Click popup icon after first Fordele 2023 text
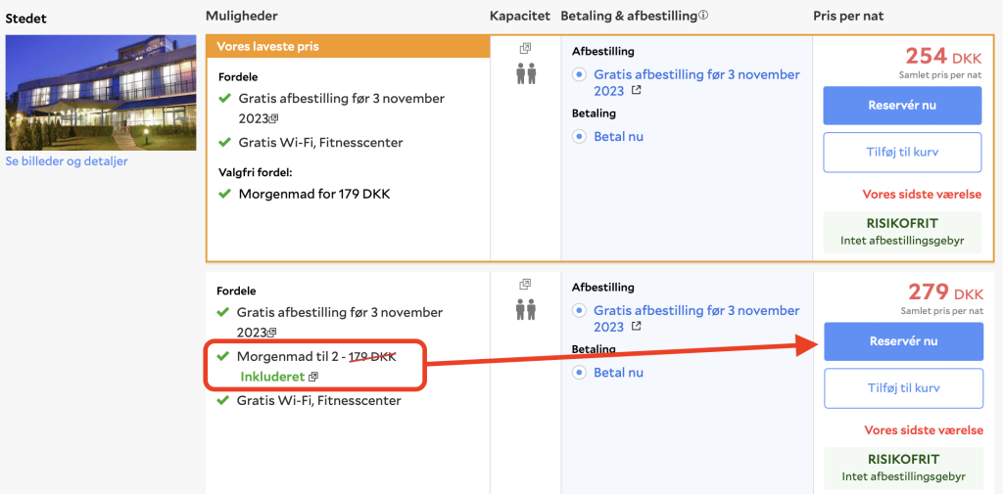 [273, 118]
